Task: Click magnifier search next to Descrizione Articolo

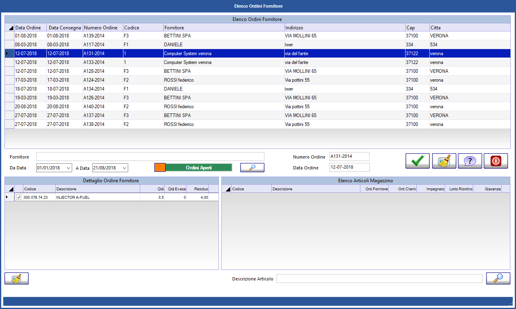Action: (x=498, y=278)
